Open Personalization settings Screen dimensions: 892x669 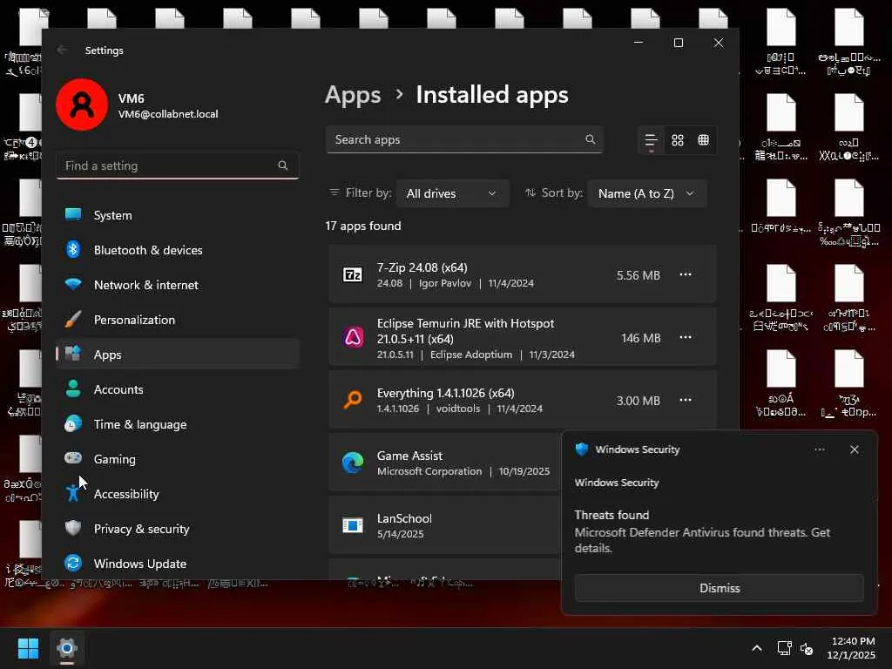point(178,320)
